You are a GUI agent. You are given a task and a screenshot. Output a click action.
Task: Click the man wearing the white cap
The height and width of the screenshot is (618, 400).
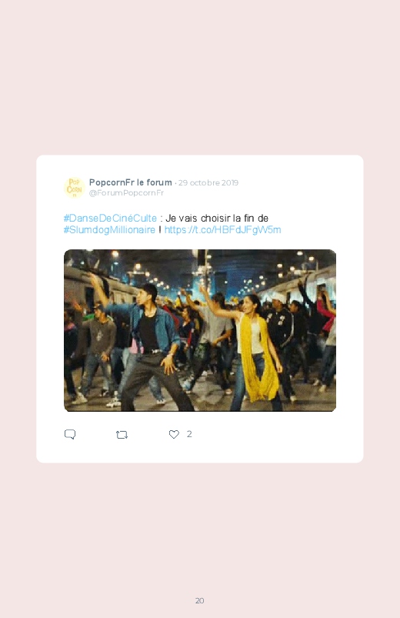coord(281,339)
